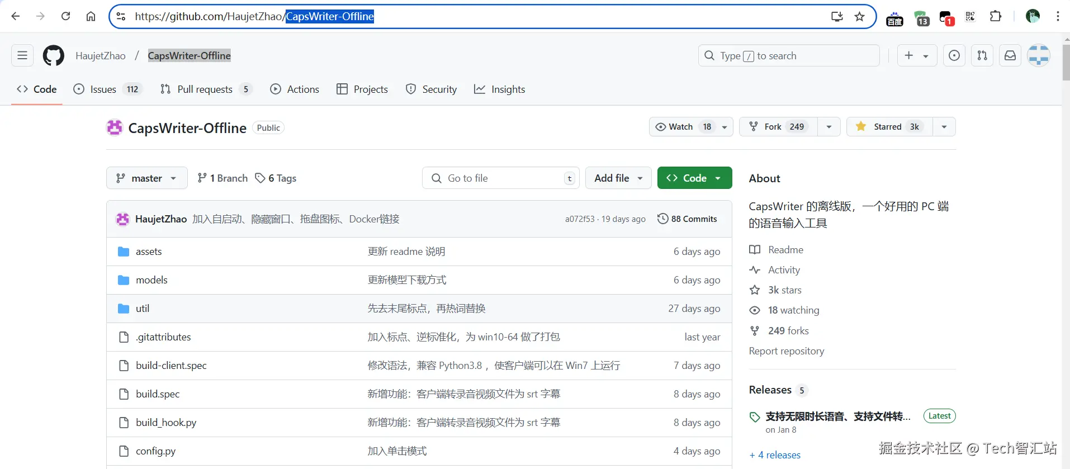Open the GitHub user avatar menu
This screenshot has height=469, width=1070.
coord(1039,55)
